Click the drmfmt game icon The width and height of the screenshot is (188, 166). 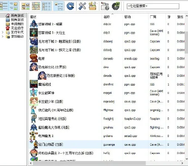34,84
